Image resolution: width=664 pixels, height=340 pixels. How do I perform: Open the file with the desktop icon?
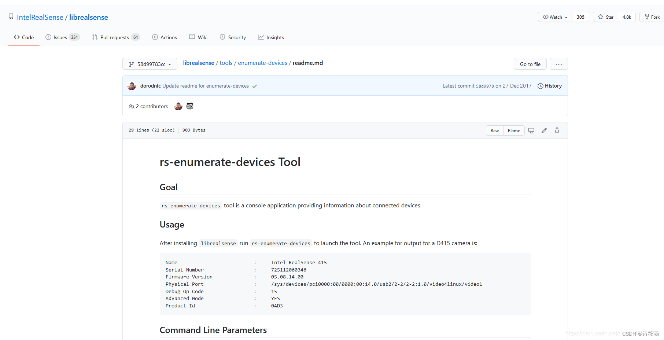pos(531,130)
